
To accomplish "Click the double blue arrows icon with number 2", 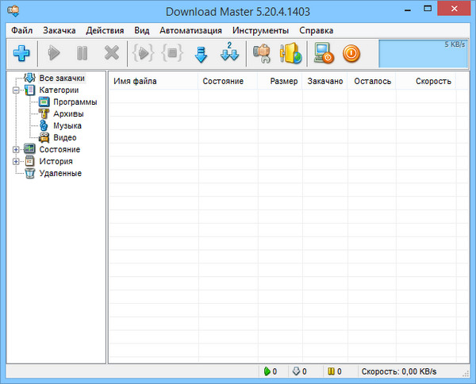I will click(x=229, y=54).
